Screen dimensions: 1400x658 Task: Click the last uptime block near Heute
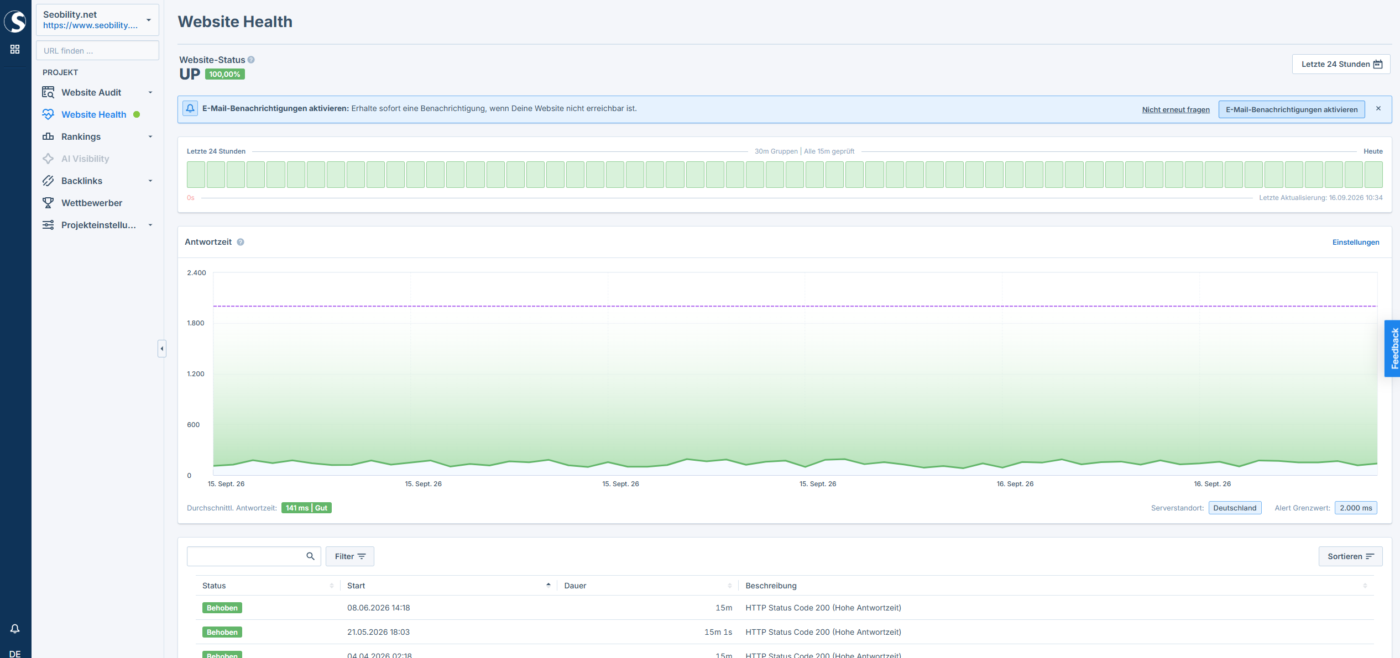coord(1373,175)
